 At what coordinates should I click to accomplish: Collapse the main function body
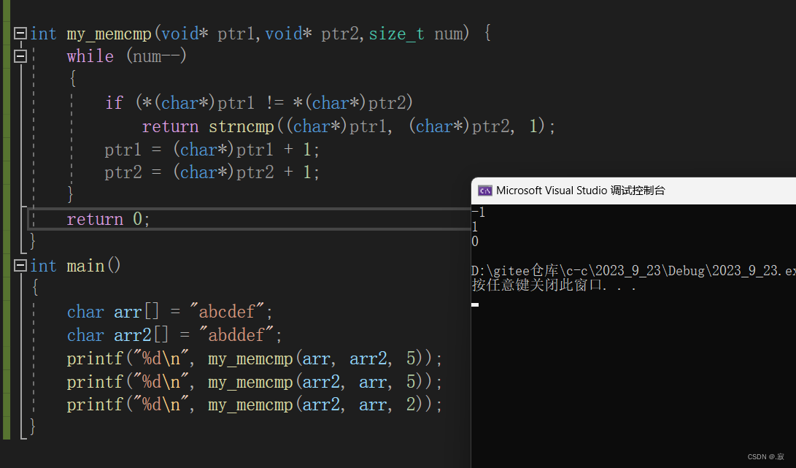coord(20,265)
